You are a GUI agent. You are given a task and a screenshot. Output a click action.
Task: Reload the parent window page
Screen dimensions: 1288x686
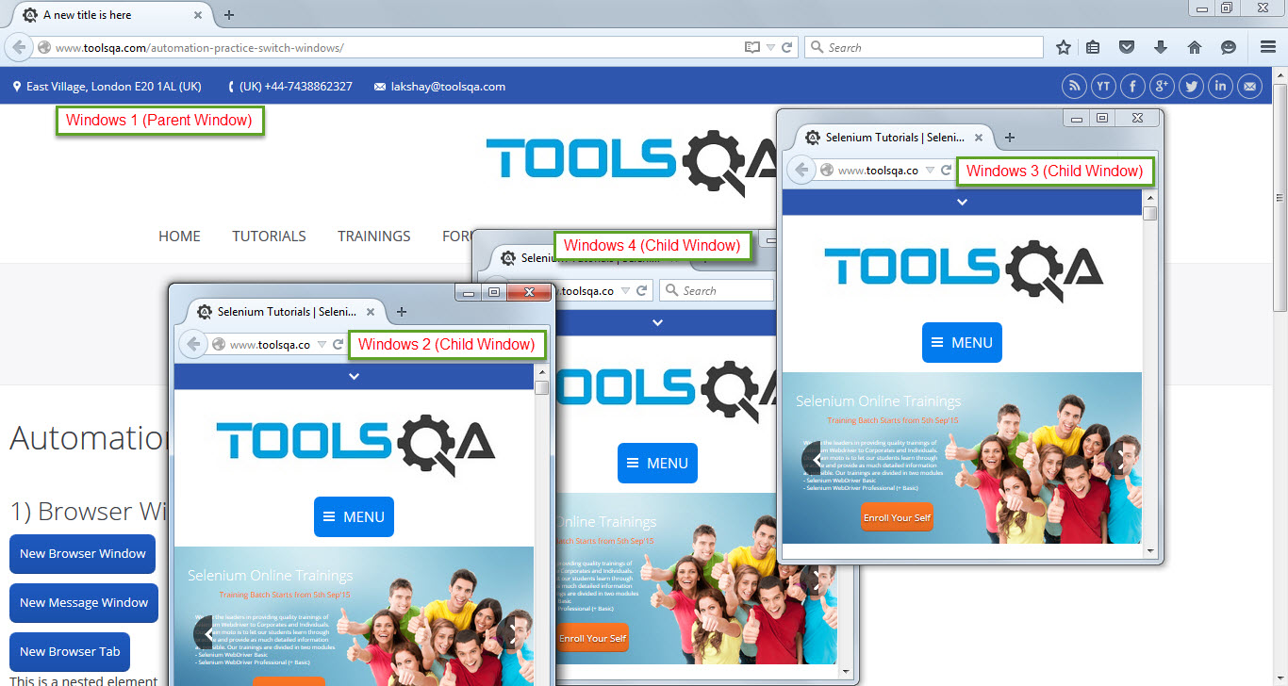[786, 47]
